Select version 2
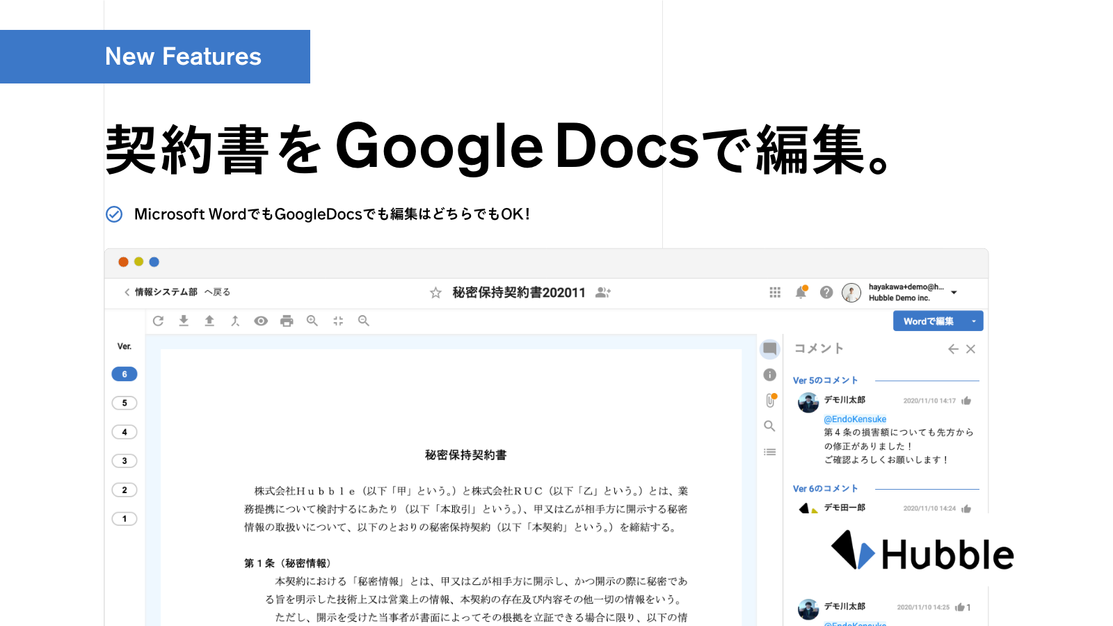Image resolution: width=1113 pixels, height=626 pixels. [125, 490]
